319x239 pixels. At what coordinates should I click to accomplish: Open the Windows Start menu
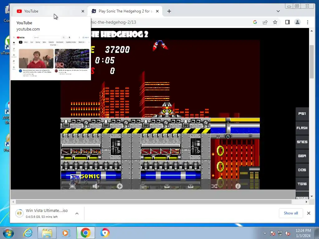(x=8, y=233)
